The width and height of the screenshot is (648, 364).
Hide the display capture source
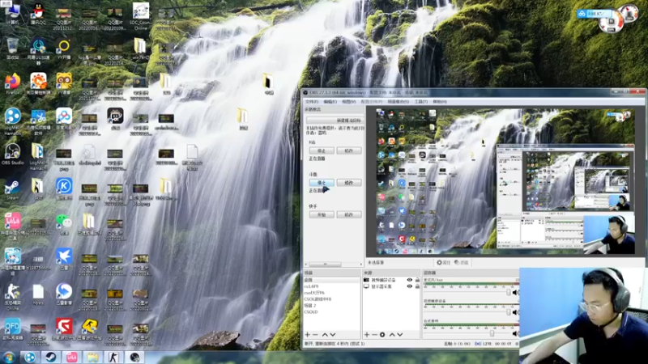click(410, 286)
